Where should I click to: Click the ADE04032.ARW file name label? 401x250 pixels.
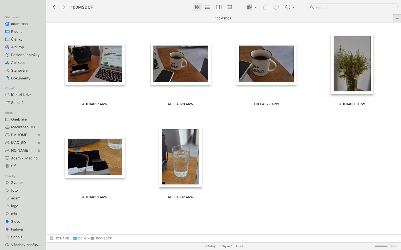pos(180,197)
